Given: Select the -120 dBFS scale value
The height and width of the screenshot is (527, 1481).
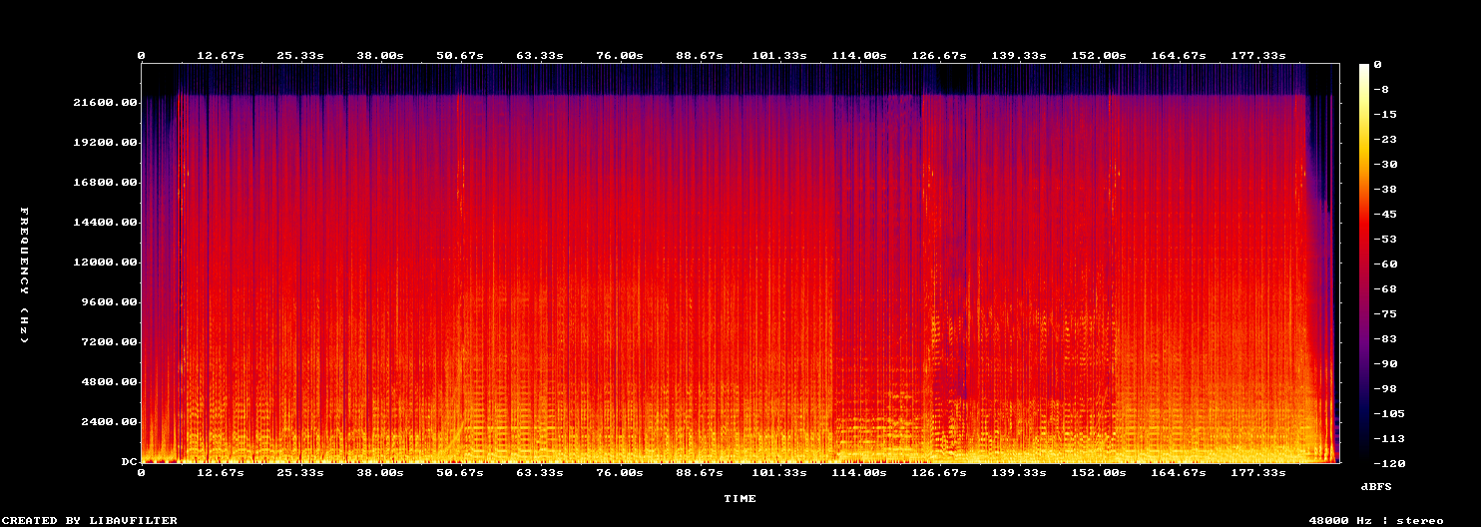Looking at the screenshot, I should click(x=1389, y=464).
